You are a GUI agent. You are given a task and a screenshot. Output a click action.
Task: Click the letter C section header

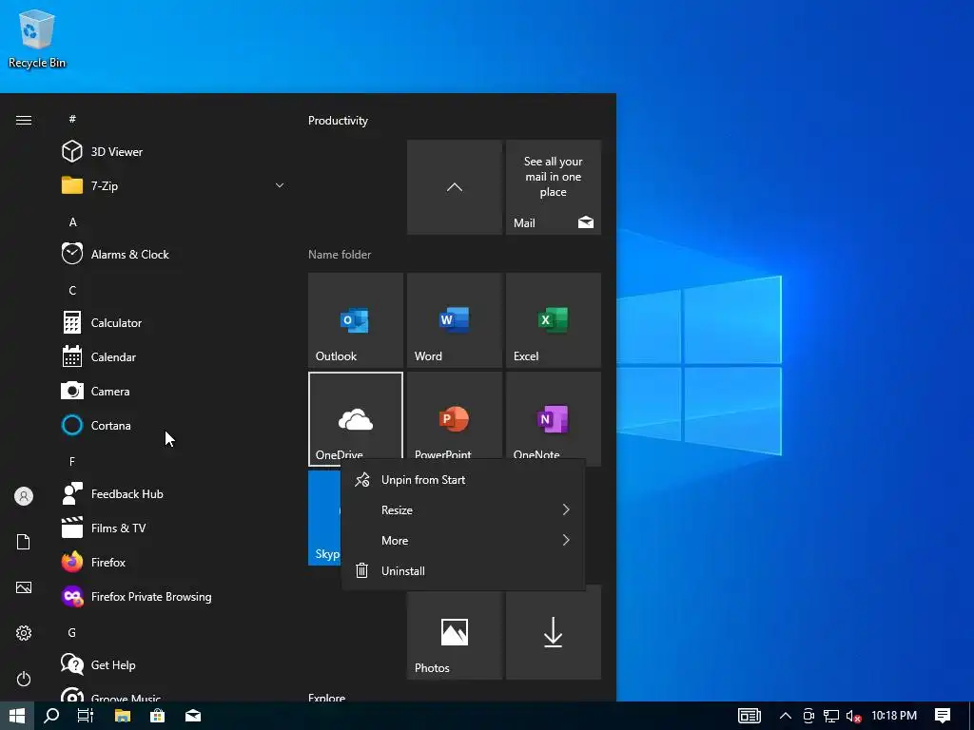pos(72,291)
